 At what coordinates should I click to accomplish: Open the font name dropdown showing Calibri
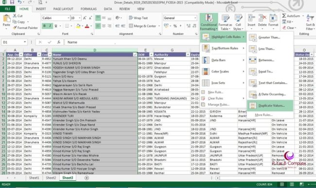click(69, 18)
